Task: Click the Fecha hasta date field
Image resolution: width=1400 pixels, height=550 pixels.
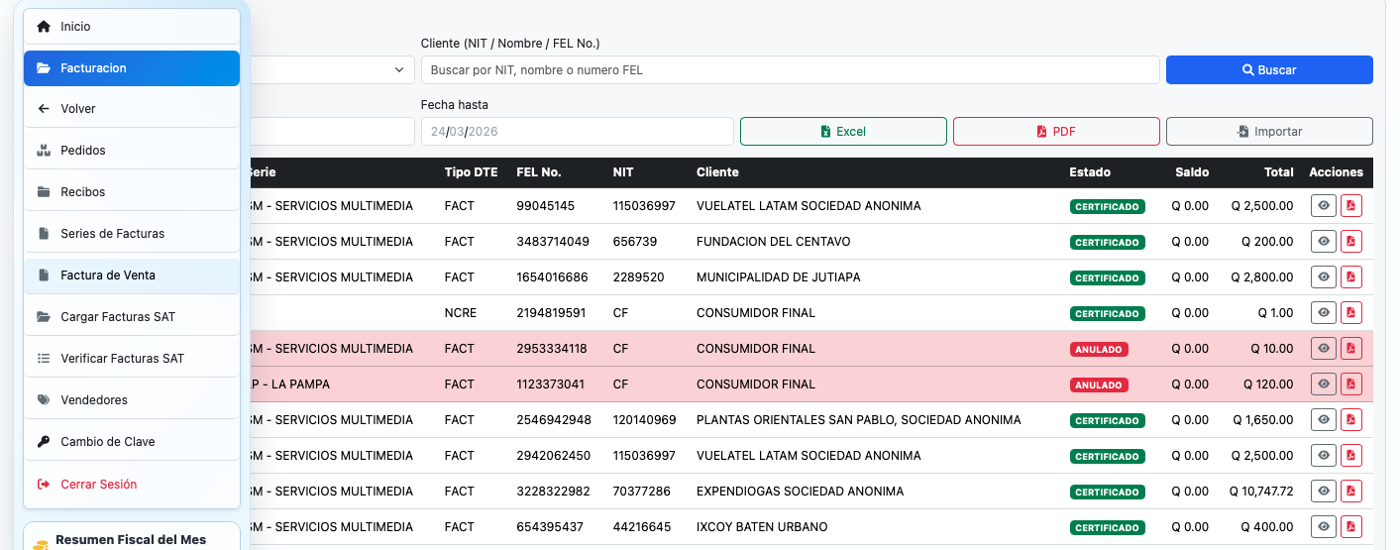Action: coord(577,132)
